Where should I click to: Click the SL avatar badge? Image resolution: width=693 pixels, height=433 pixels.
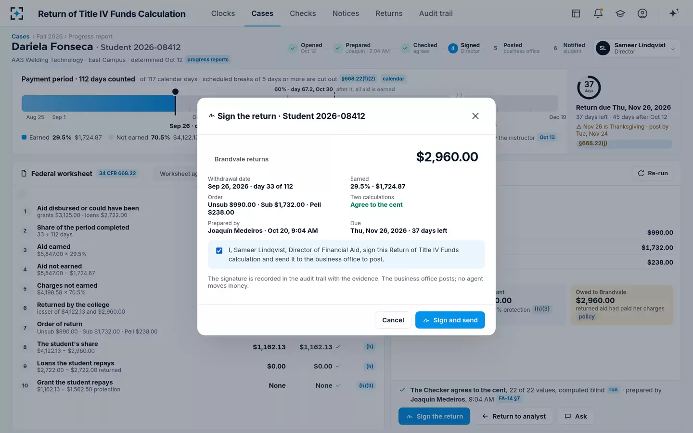click(603, 48)
